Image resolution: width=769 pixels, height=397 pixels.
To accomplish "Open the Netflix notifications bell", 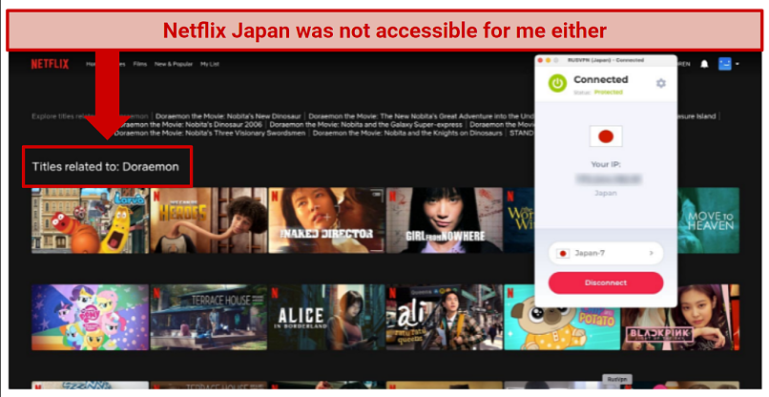I will (x=704, y=64).
